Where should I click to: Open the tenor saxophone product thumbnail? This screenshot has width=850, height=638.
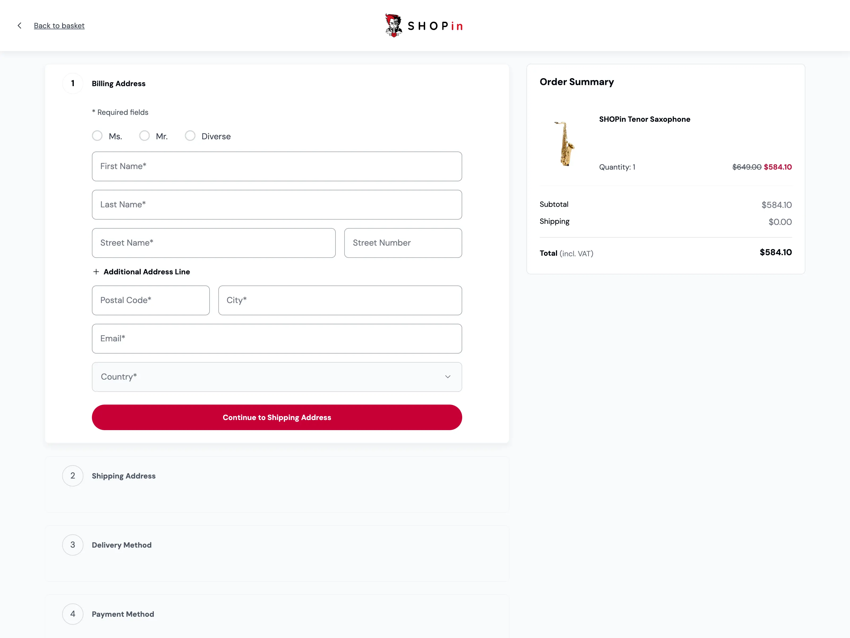coord(564,144)
